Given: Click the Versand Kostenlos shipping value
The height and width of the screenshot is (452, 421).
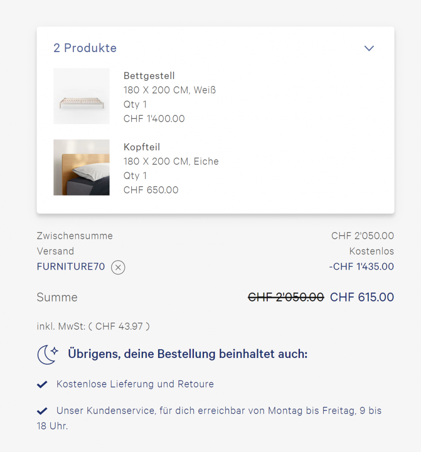Looking at the screenshot, I should click(x=372, y=251).
